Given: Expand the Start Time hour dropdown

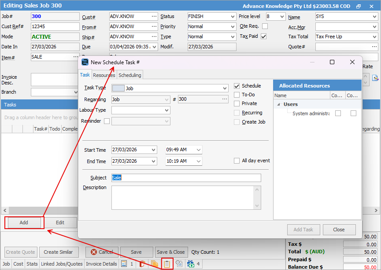Looking at the screenshot, I should click(198, 150).
